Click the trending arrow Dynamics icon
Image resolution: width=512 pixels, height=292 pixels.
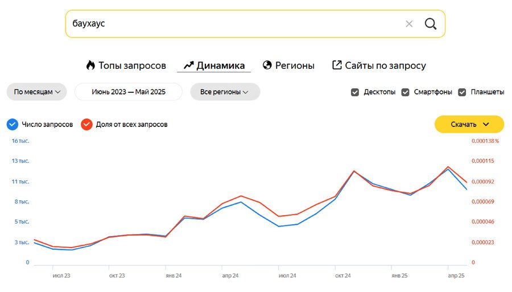(x=189, y=65)
